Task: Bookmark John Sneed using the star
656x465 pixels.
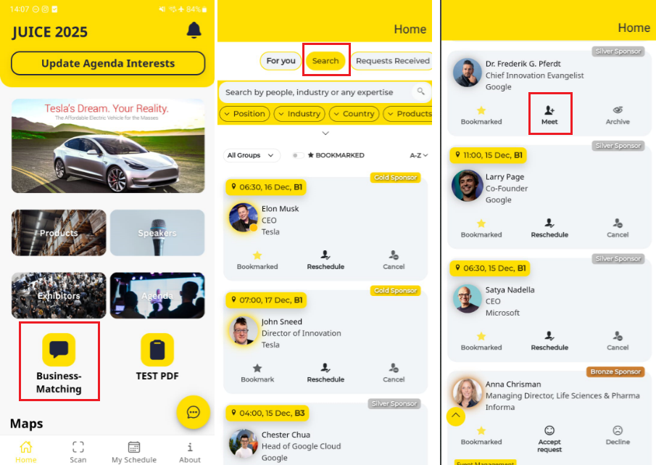Action: click(x=257, y=369)
